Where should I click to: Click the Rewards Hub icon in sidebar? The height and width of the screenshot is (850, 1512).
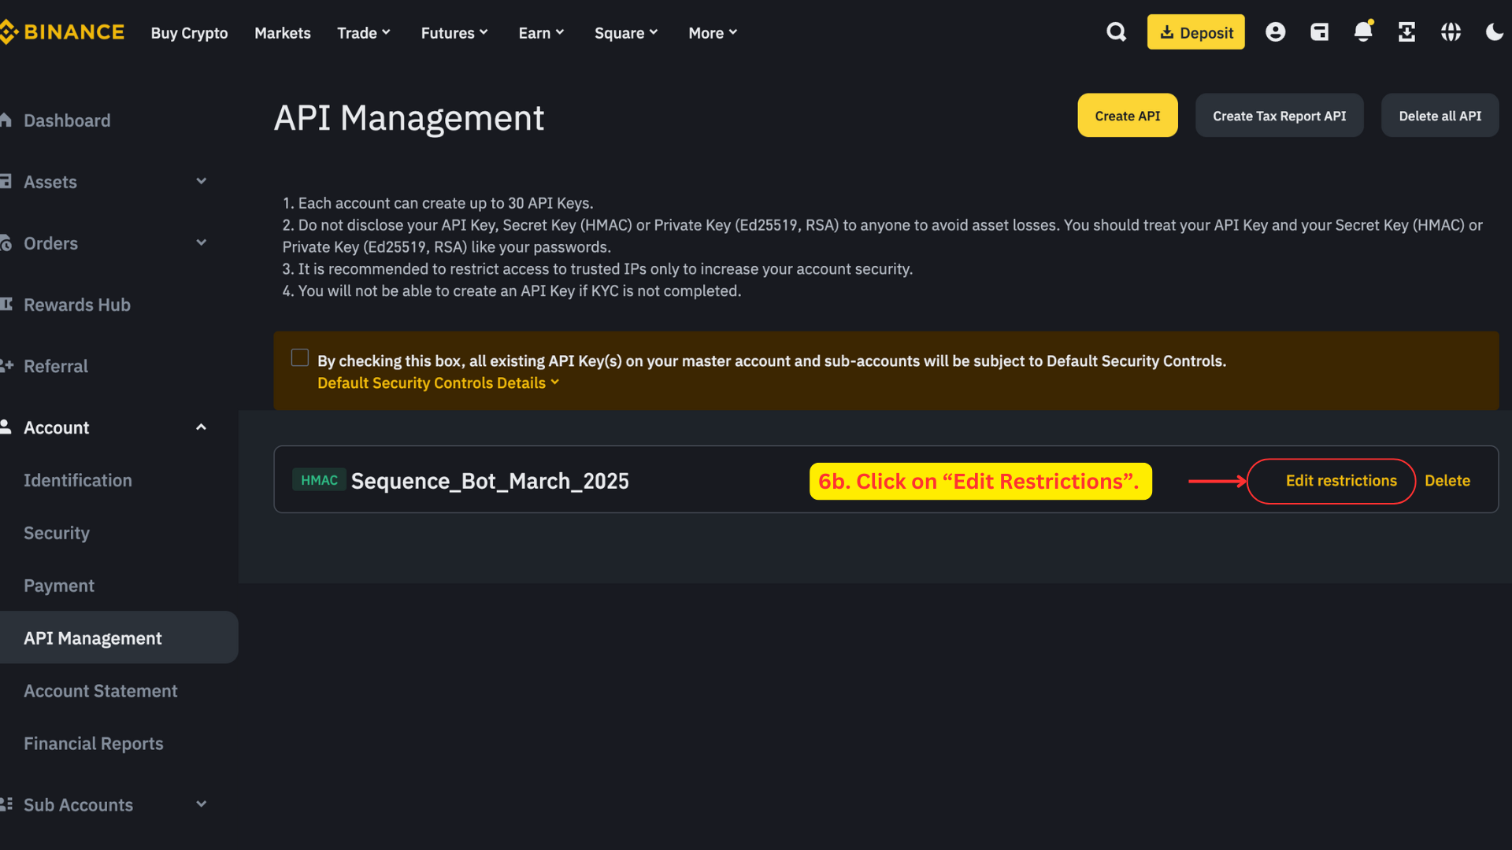[x=6, y=305]
